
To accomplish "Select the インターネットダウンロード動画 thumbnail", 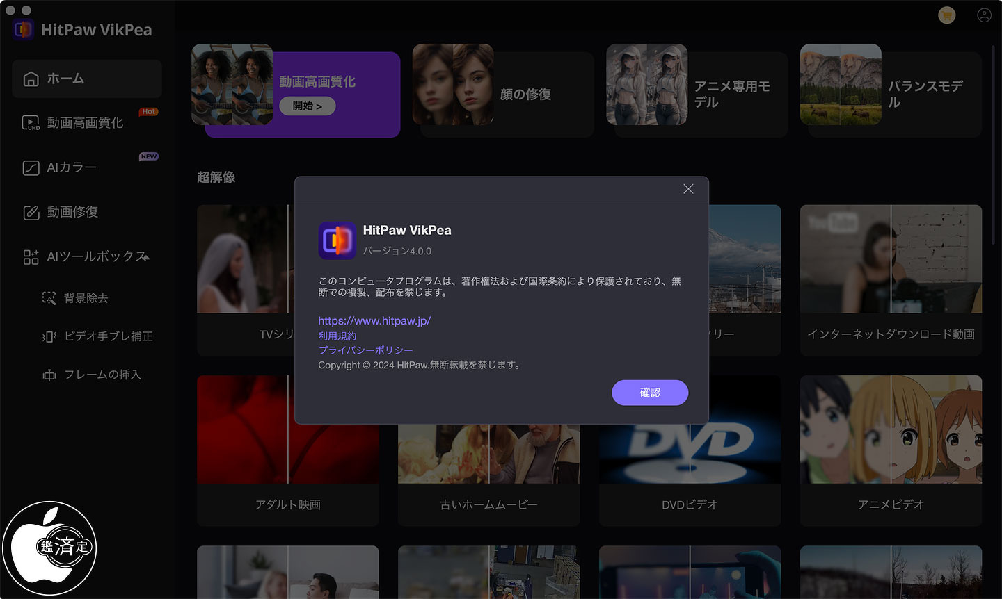I will coord(891,259).
